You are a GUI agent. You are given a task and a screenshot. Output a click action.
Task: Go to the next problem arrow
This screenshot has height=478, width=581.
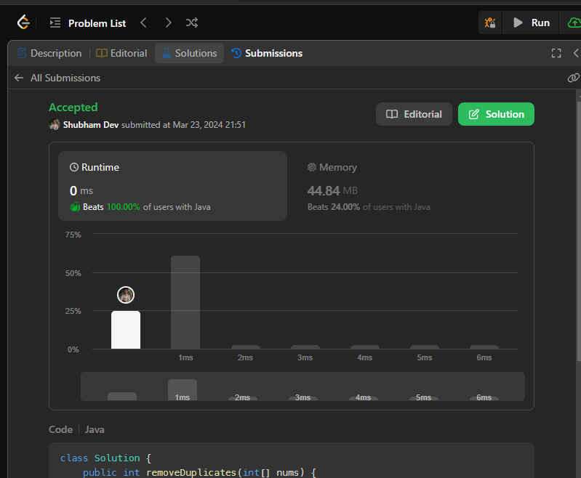168,23
